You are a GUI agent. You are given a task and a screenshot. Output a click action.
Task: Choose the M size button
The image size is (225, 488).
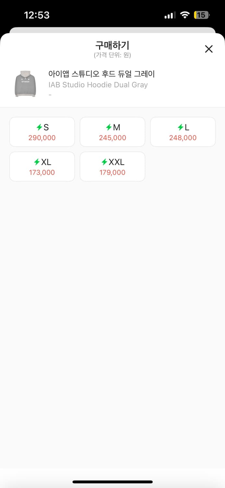[x=112, y=132]
